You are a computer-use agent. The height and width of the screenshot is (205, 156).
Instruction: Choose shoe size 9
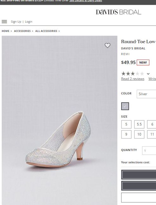(x=126, y=134)
